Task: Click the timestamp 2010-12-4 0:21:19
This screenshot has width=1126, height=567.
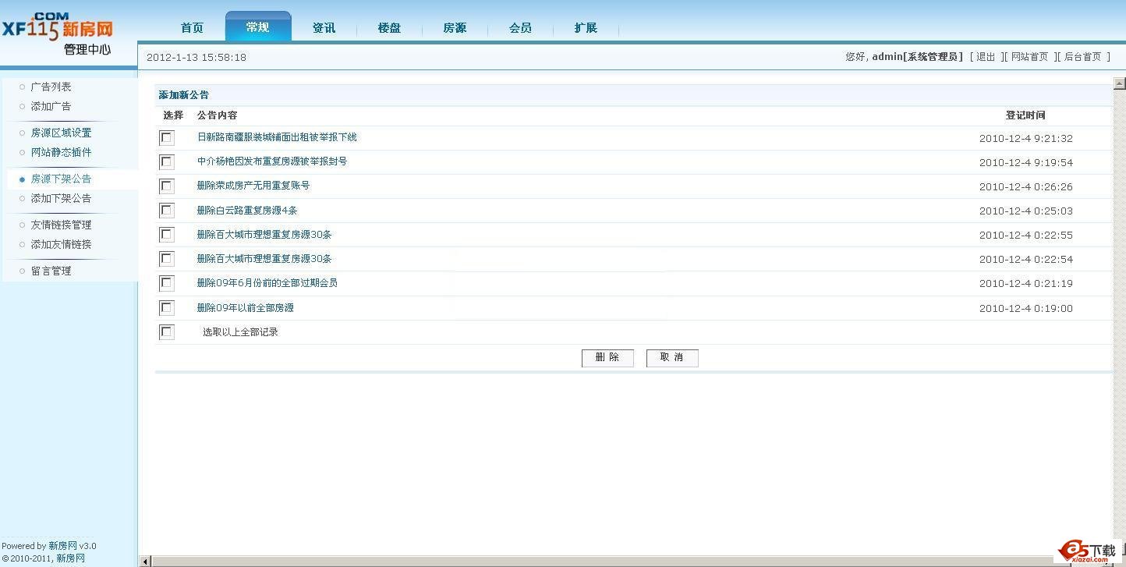Action: click(x=1026, y=284)
